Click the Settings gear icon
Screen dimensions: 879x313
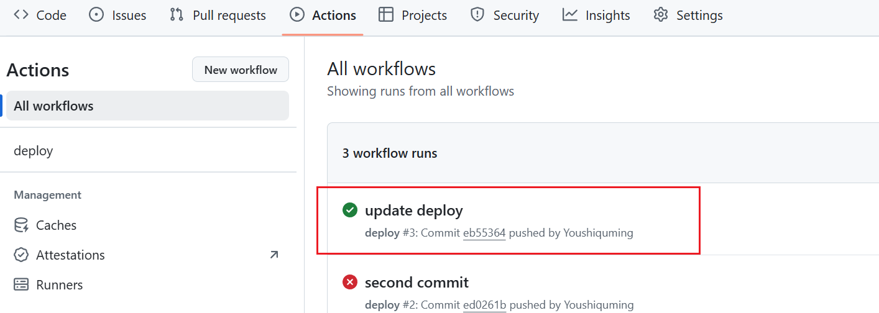coord(661,15)
